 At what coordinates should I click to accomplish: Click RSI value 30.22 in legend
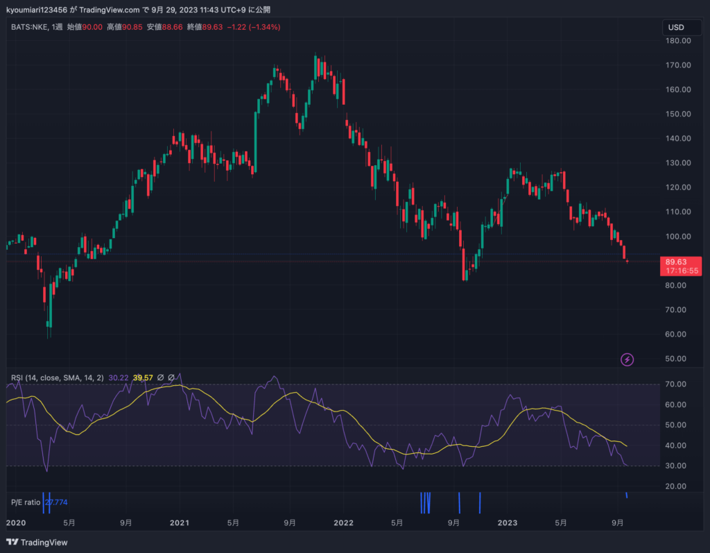pos(118,377)
